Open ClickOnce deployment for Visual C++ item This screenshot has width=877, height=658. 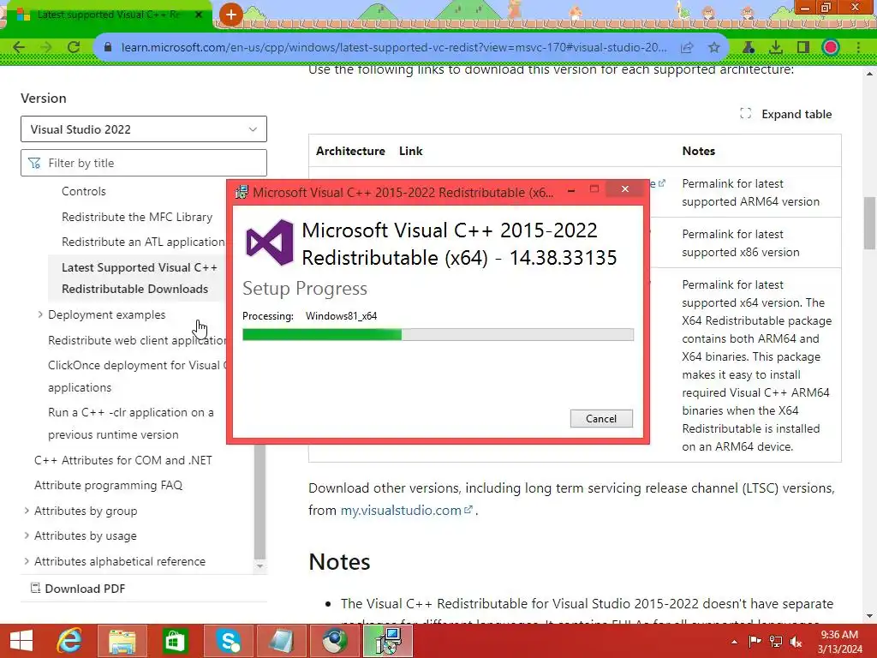coord(137,376)
